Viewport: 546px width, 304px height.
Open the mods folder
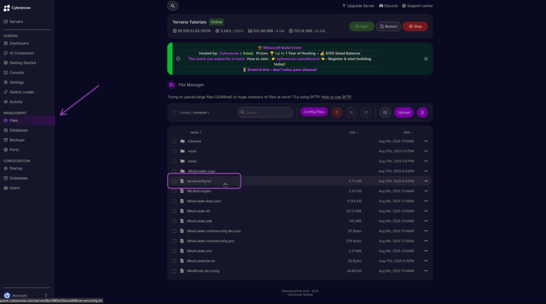pos(192,151)
